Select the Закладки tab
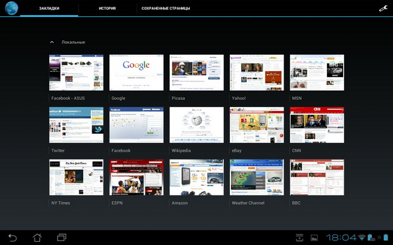The height and width of the screenshot is (245, 393). click(x=49, y=8)
